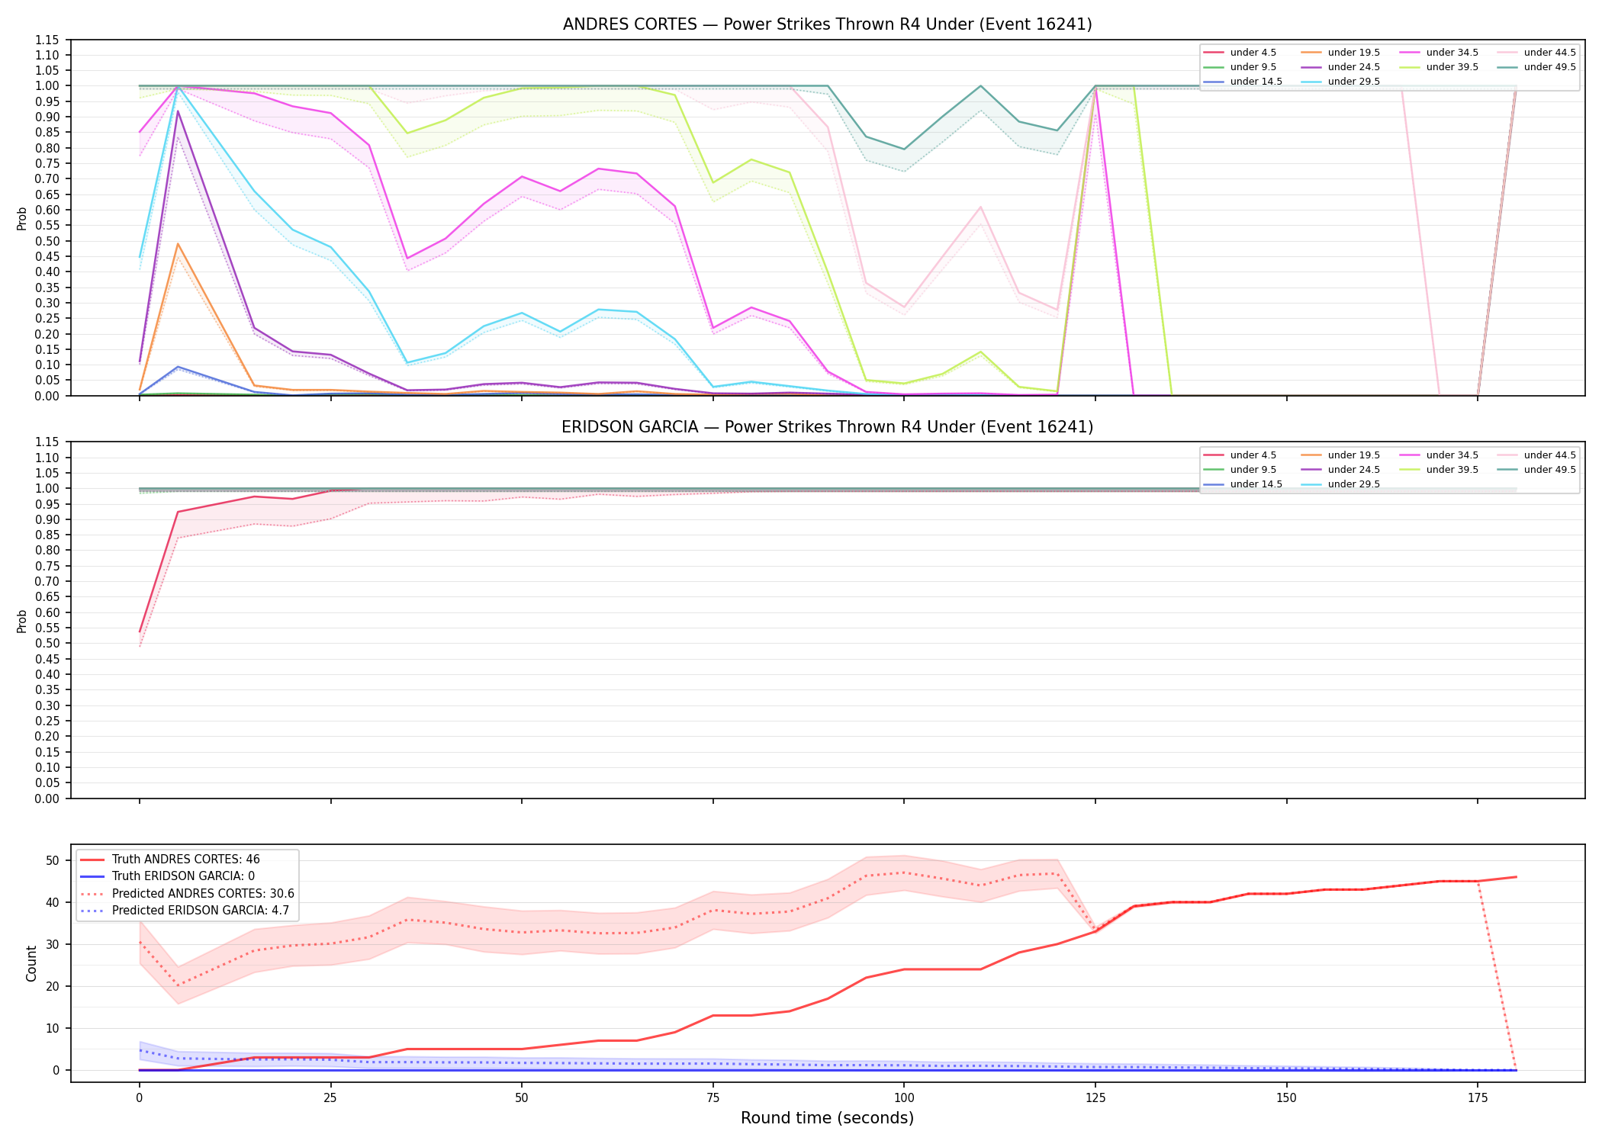Click 'under 9.5' in the Eridson Garcia legend
This screenshot has height=1144, width=1602.
(x=1253, y=470)
